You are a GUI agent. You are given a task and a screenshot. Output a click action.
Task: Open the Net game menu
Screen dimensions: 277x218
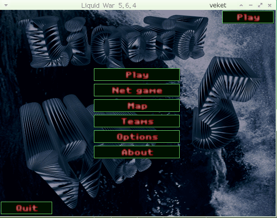[137, 90]
